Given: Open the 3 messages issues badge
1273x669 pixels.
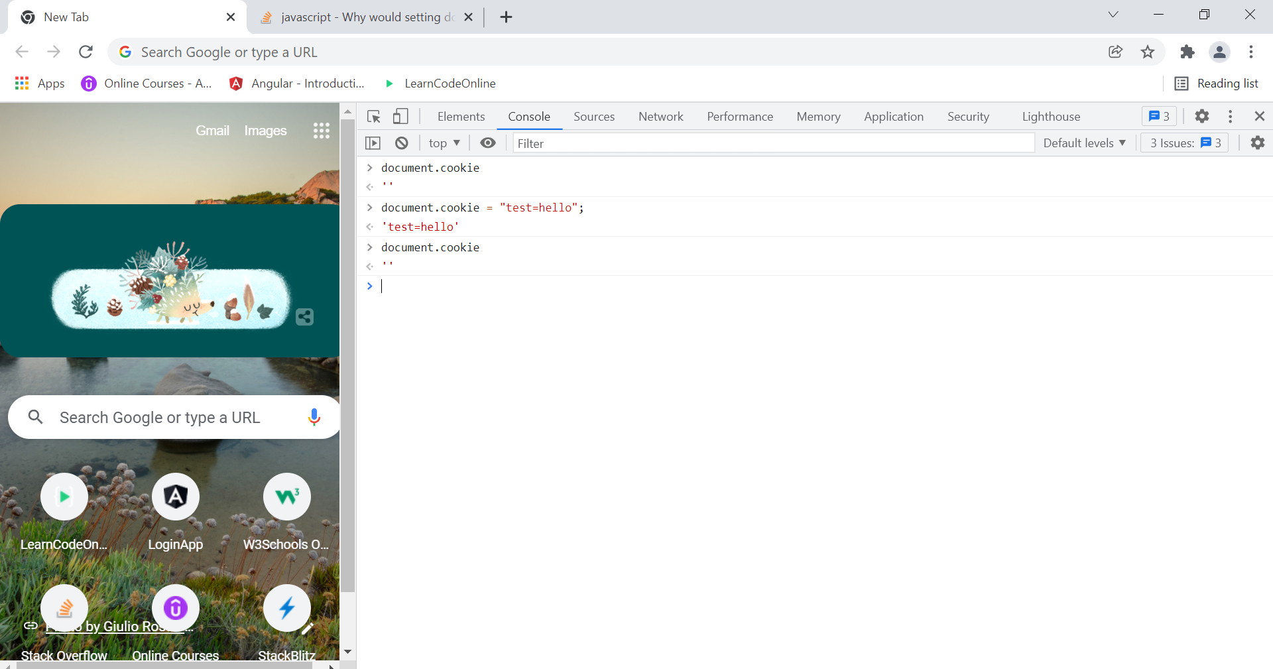Looking at the screenshot, I should point(1159,116).
